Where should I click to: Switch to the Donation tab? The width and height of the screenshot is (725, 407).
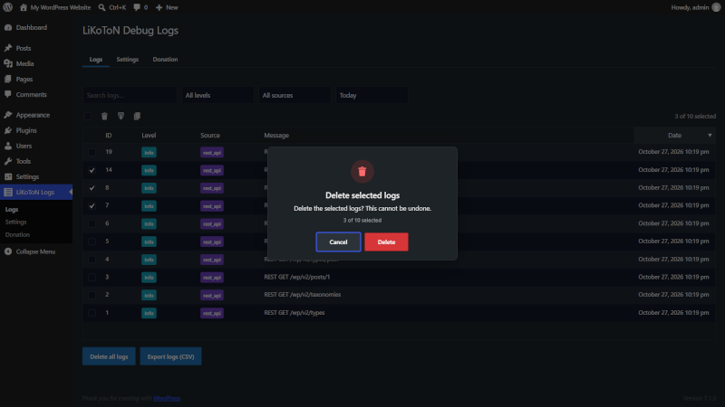point(165,60)
